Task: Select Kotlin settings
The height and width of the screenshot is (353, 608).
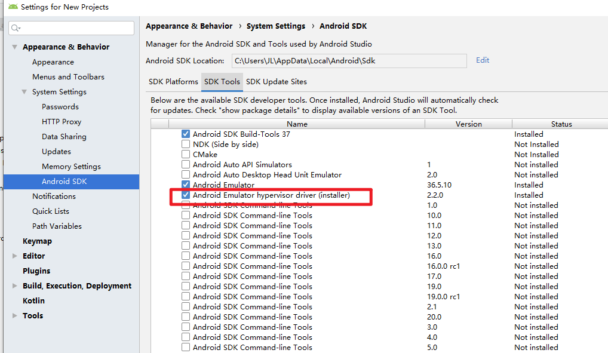Action: (33, 301)
